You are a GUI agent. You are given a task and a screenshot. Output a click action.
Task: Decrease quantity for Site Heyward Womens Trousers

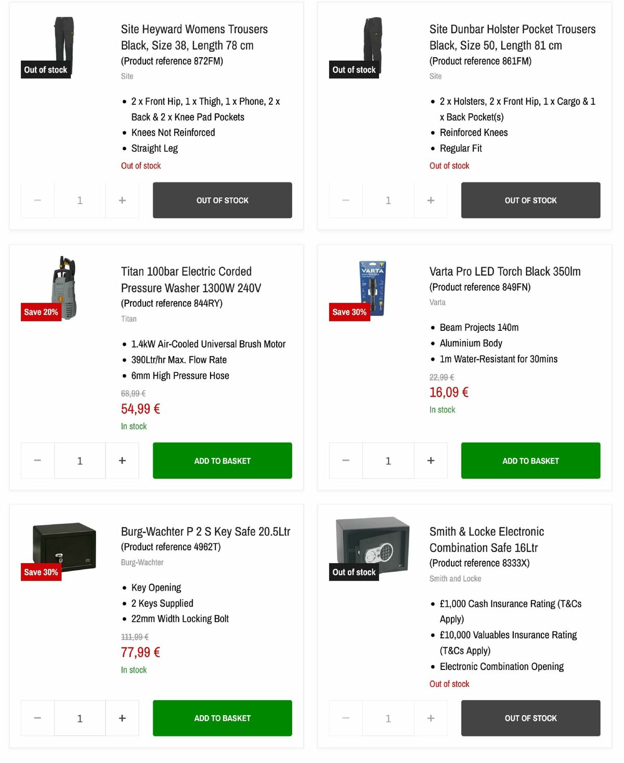37,200
